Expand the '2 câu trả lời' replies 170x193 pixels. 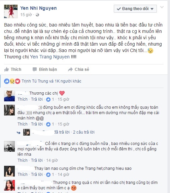[84, 132]
